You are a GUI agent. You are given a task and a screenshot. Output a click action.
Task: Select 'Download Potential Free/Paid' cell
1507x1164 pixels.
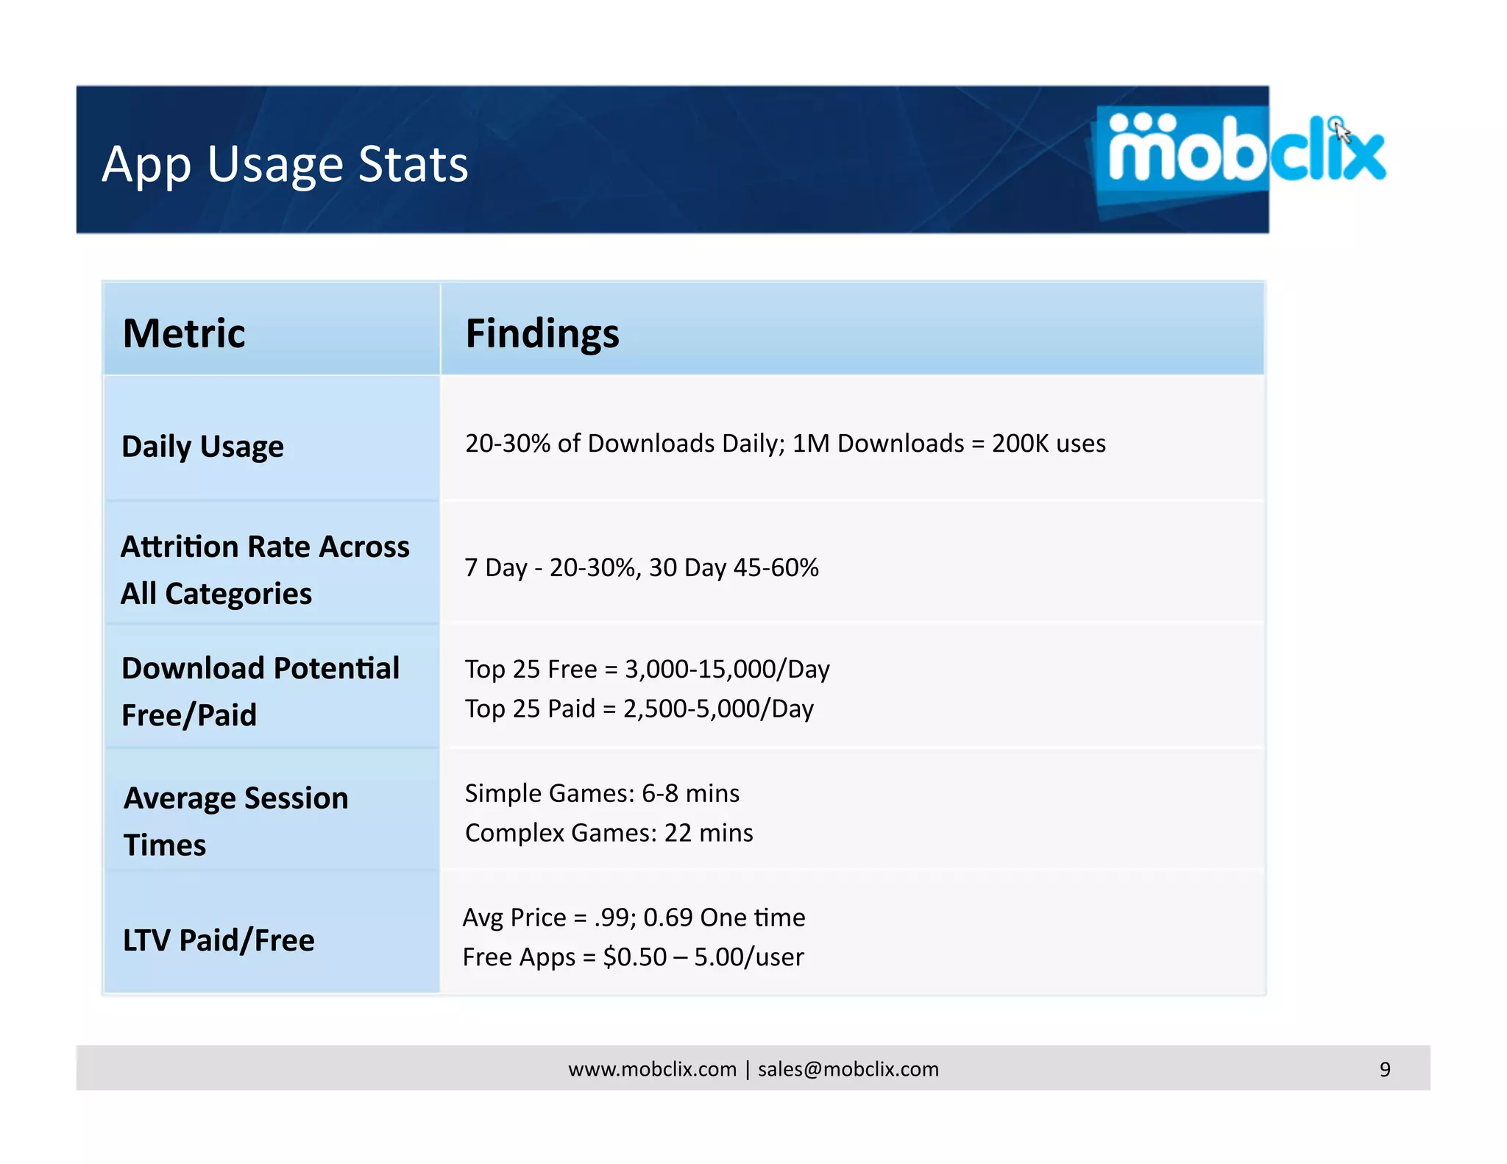(272, 687)
